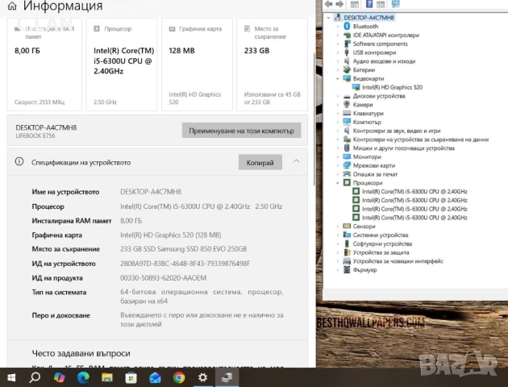Image resolution: width=508 pixels, height=387 pixels.
Task: Click the Bluetooth icon in device tree
Action: tap(347, 27)
